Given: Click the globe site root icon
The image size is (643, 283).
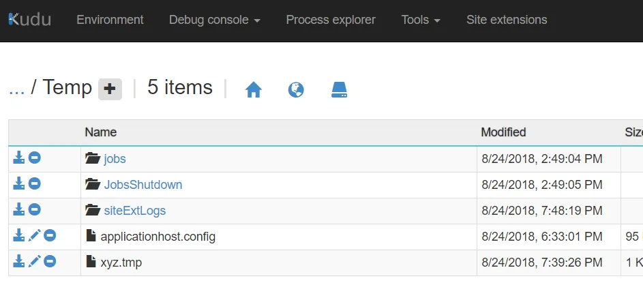Looking at the screenshot, I should point(296,89).
